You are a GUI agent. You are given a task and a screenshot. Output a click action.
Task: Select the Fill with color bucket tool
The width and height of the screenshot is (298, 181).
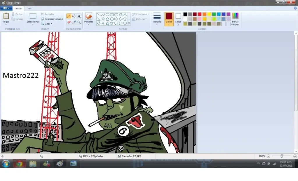coord(74,16)
